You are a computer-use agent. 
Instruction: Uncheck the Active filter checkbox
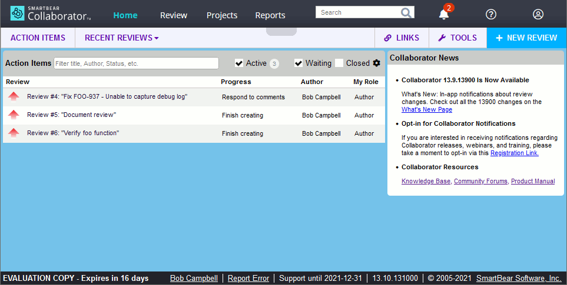point(239,63)
